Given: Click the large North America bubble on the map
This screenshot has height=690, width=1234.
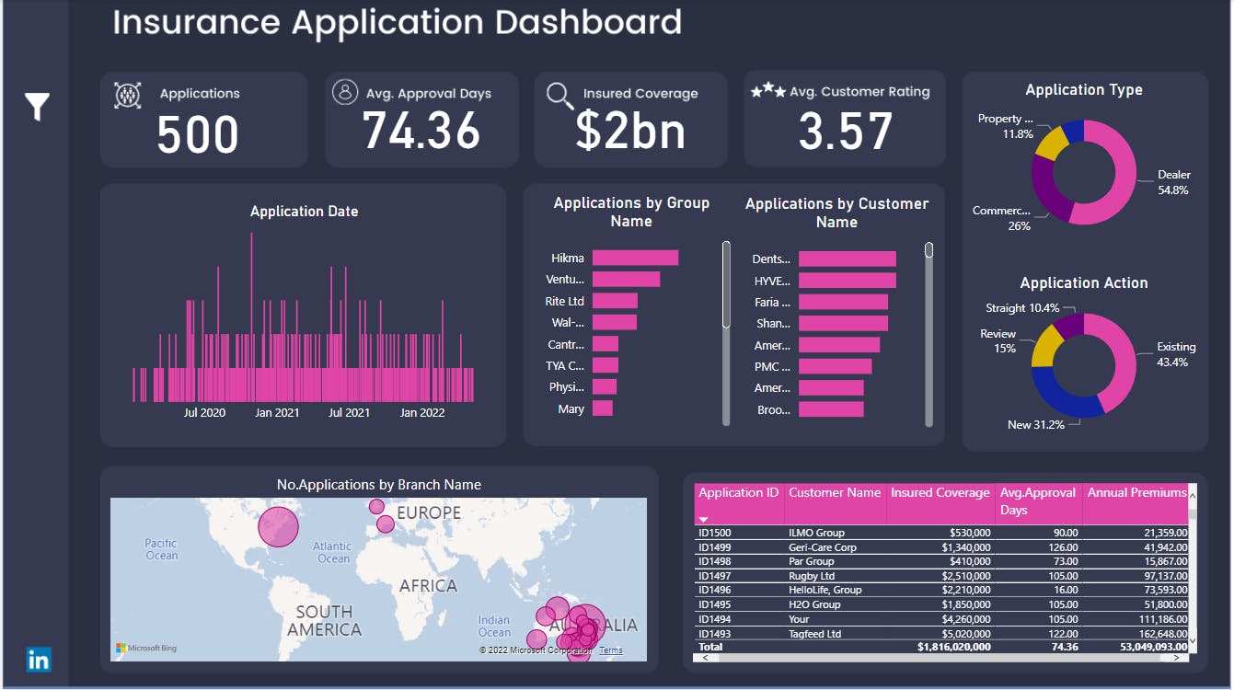Looking at the screenshot, I should click(x=278, y=527).
